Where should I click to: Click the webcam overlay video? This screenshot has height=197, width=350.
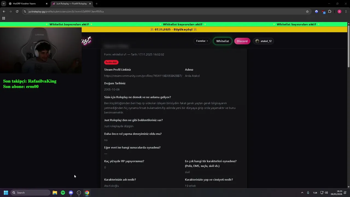pos(41,50)
